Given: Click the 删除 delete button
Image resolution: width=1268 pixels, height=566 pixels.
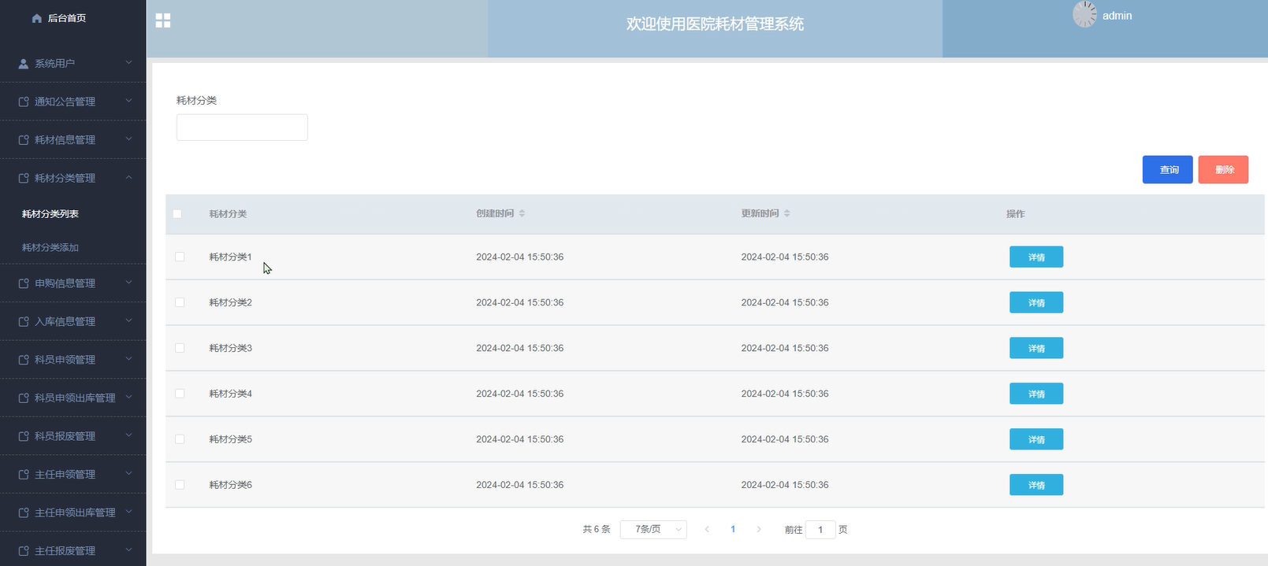Looking at the screenshot, I should click(1223, 170).
